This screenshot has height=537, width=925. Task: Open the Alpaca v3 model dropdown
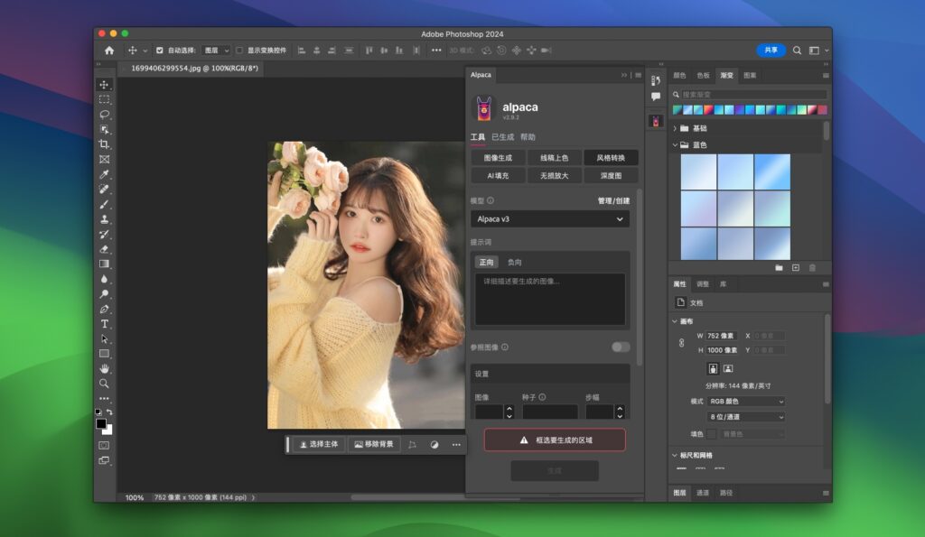coord(549,218)
